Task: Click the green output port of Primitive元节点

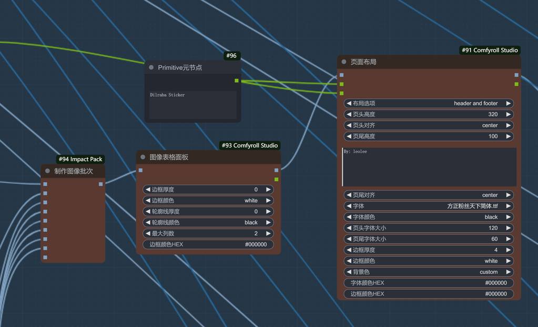Action: (x=237, y=80)
